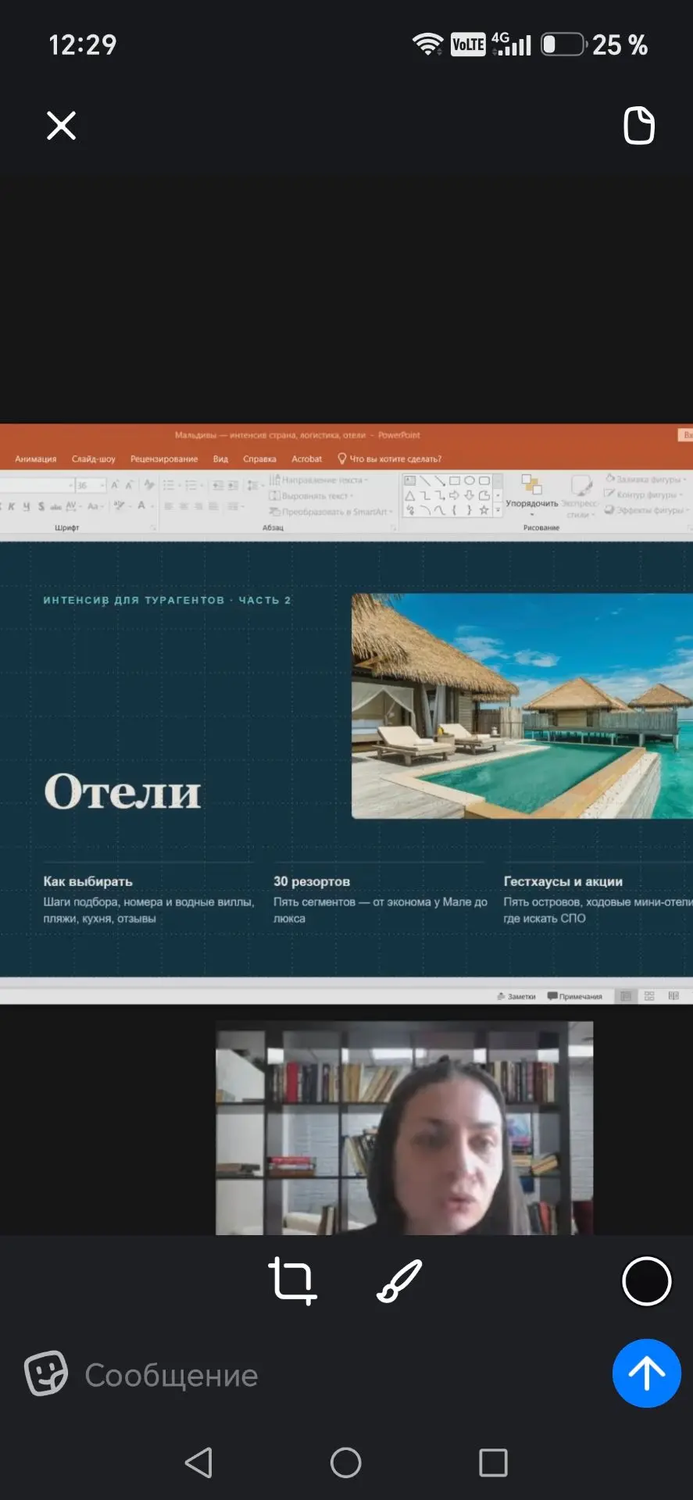
Task: Switch to slide sorter view icon
Action: pyautogui.click(x=649, y=996)
